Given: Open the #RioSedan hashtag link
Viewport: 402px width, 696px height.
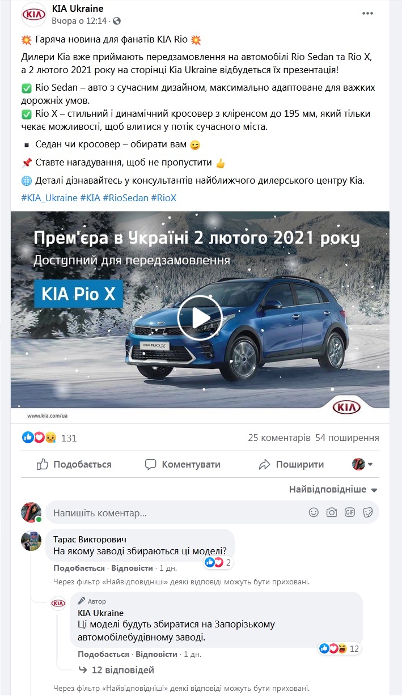Looking at the screenshot, I should tap(125, 198).
